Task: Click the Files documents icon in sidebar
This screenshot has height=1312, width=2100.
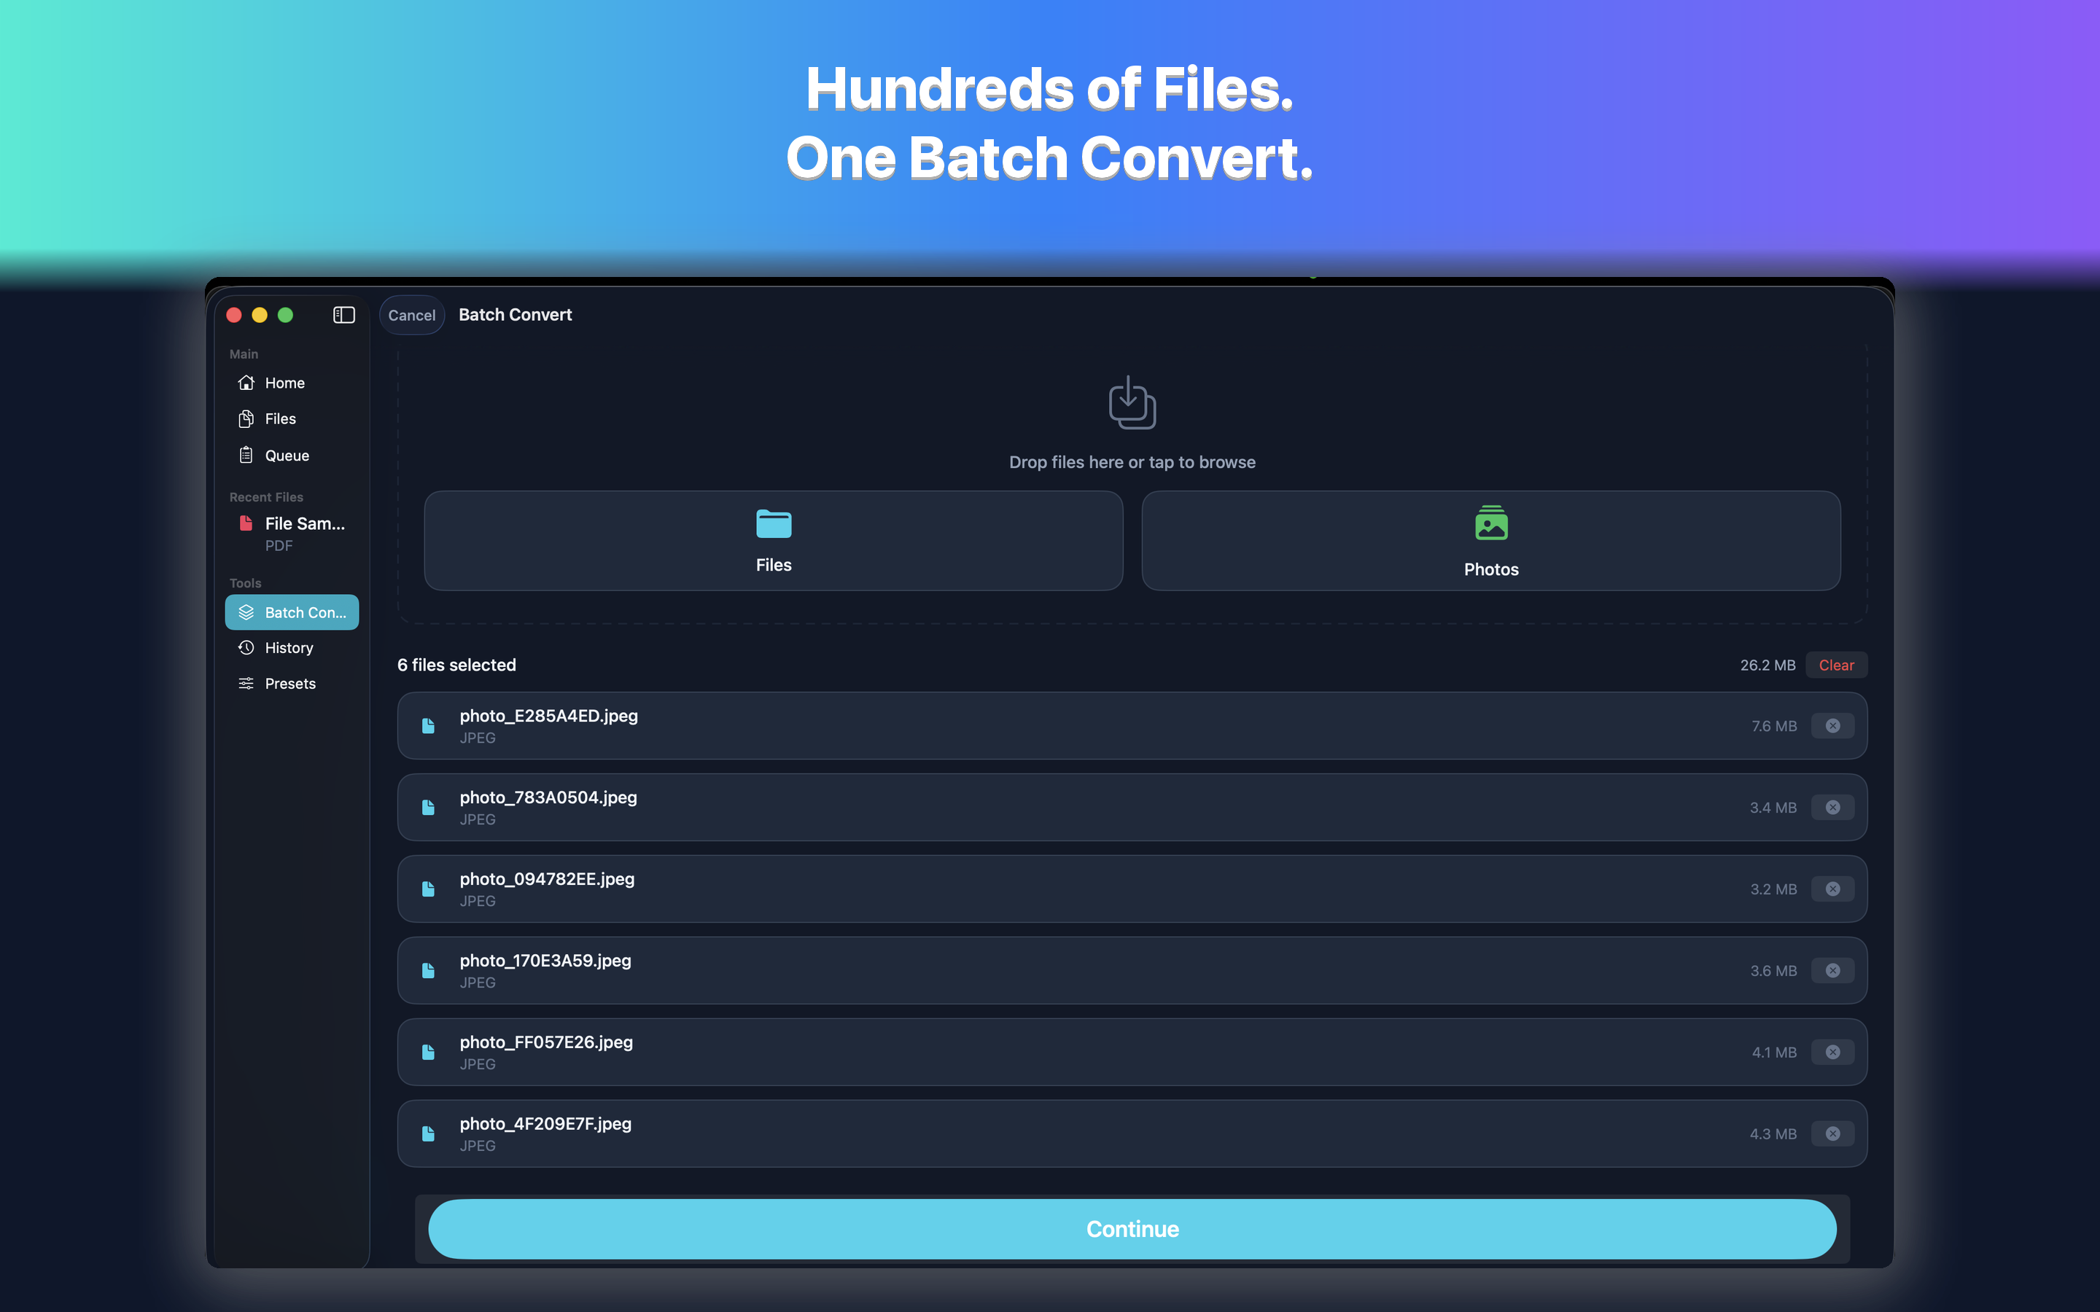Action: (246, 419)
